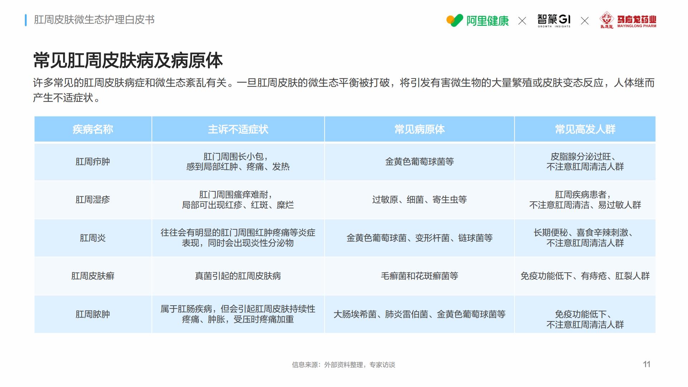Click the source note 信息来源：外部资料整理，专家访谈
Screen dimensions: 688x387
tap(343, 365)
